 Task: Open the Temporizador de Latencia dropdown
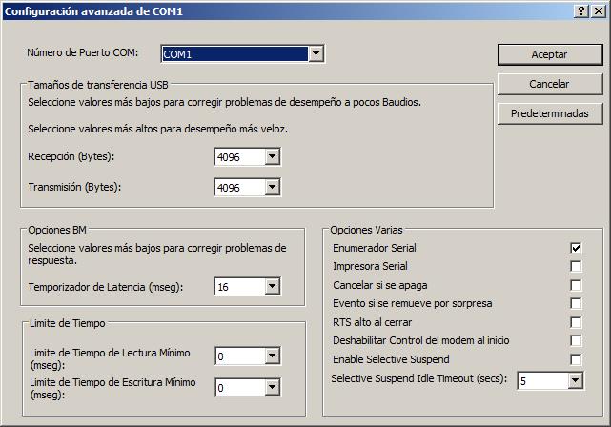(x=273, y=287)
